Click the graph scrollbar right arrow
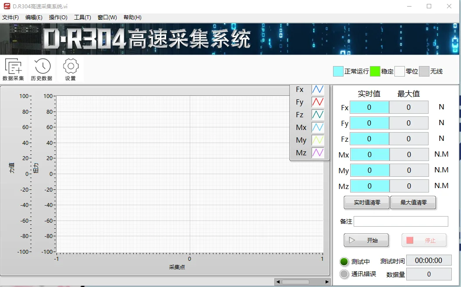461x287 pixels. click(327, 282)
